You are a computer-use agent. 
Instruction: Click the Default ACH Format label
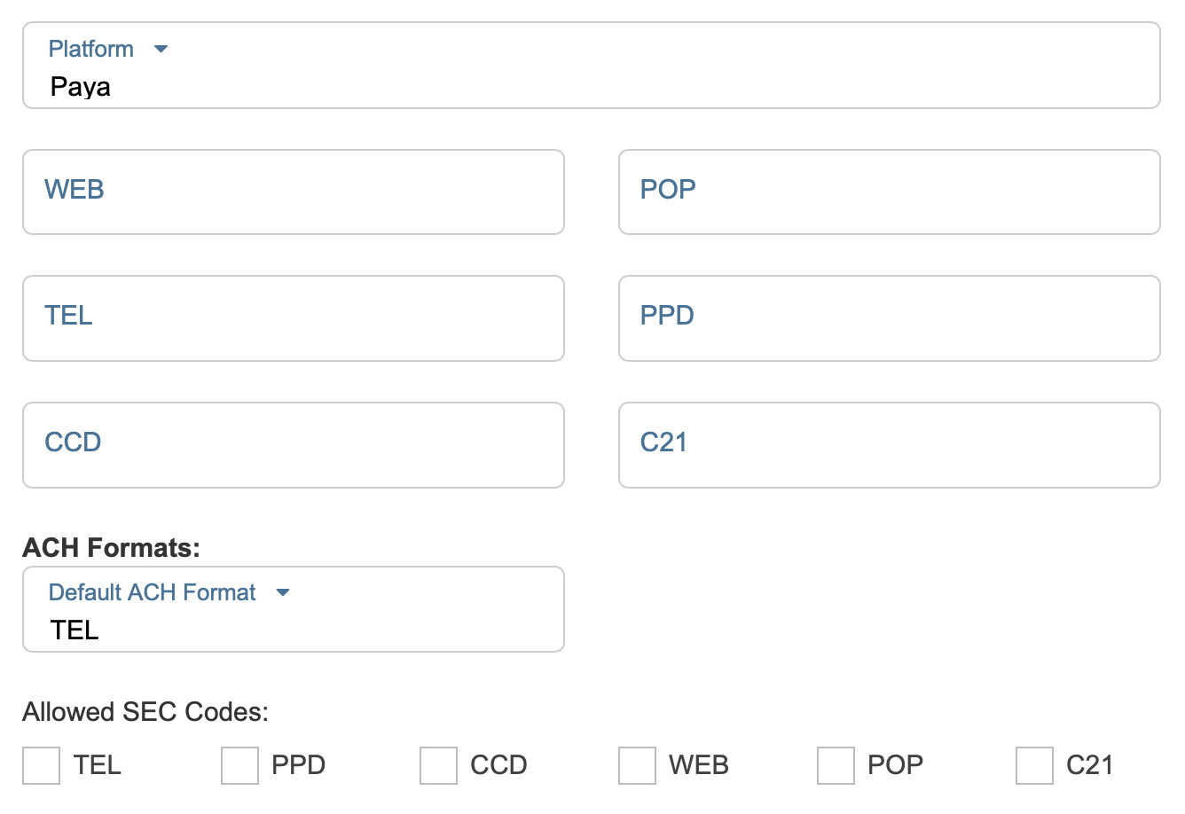click(152, 592)
